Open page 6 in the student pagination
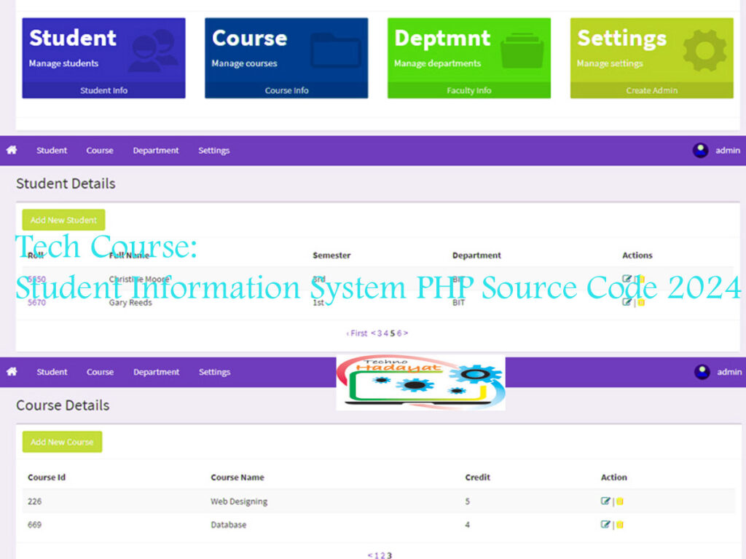746x559 pixels. (x=401, y=333)
